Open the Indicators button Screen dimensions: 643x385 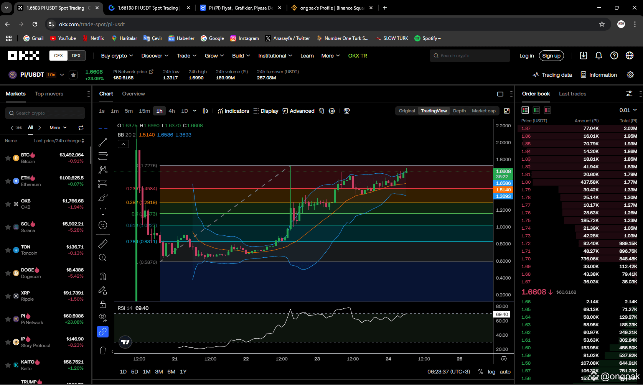(x=233, y=111)
